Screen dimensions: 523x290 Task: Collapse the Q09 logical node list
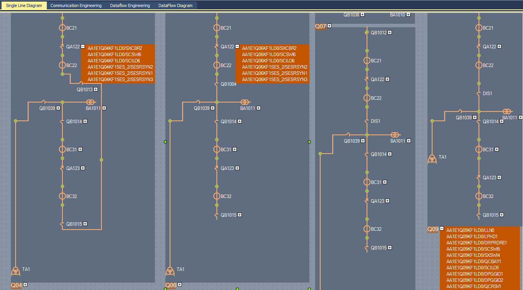[x=442, y=229]
